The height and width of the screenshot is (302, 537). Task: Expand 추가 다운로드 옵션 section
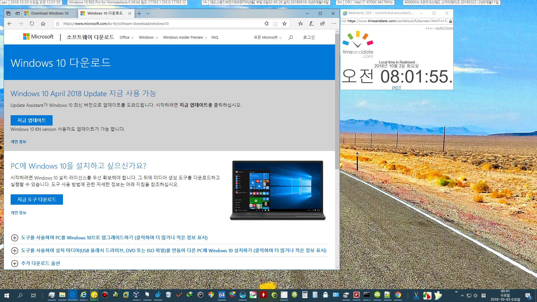tap(36, 263)
